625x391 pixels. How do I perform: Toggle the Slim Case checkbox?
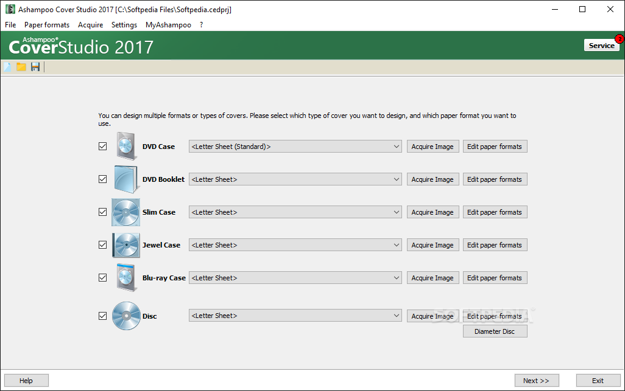pyautogui.click(x=102, y=212)
